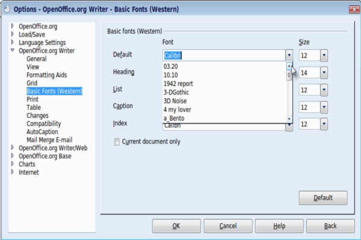
Task: Open the Table options page
Action: point(34,107)
